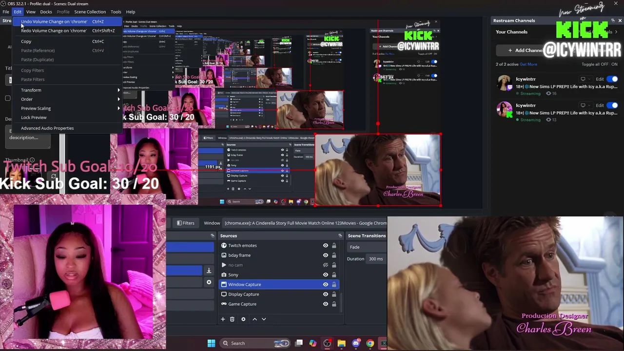The image size is (624, 351).
Task: Move selected source up with arrow
Action: click(x=254, y=319)
